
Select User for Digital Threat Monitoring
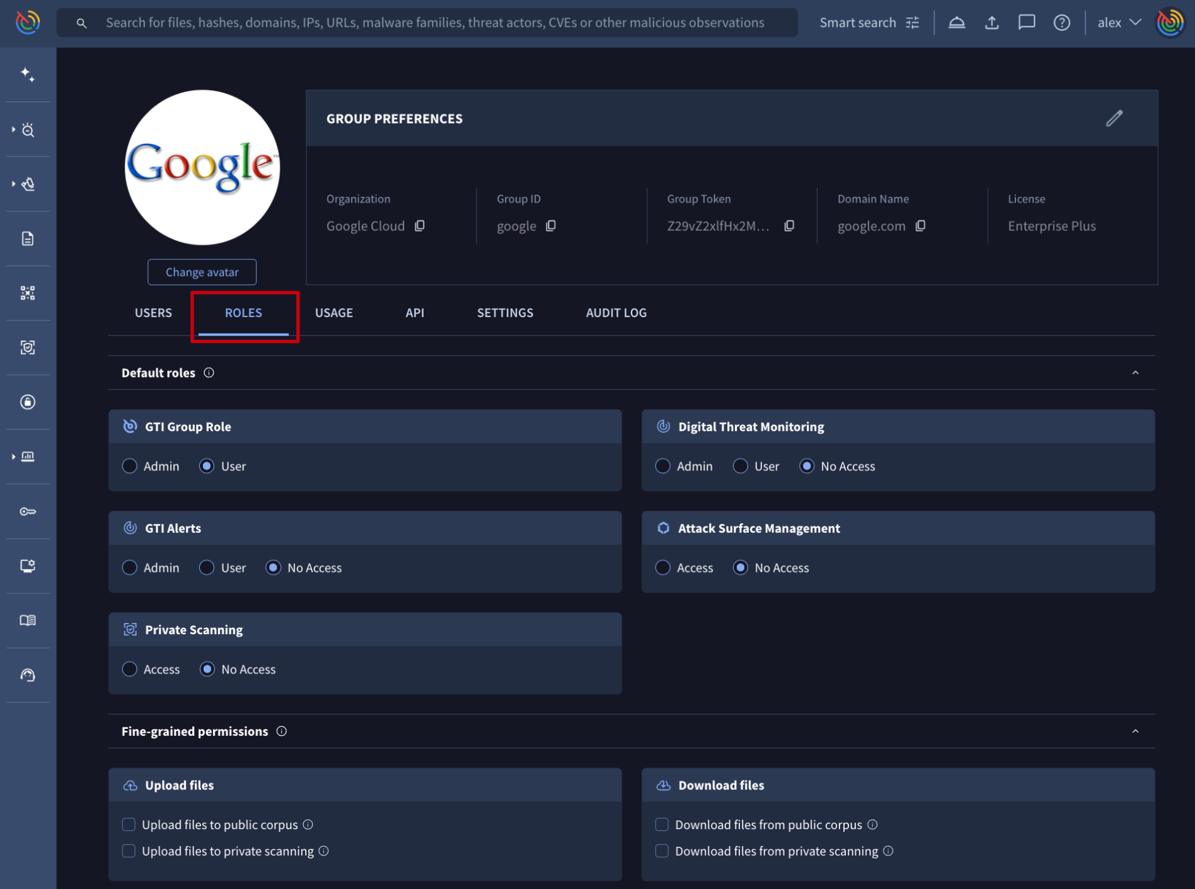click(x=741, y=466)
